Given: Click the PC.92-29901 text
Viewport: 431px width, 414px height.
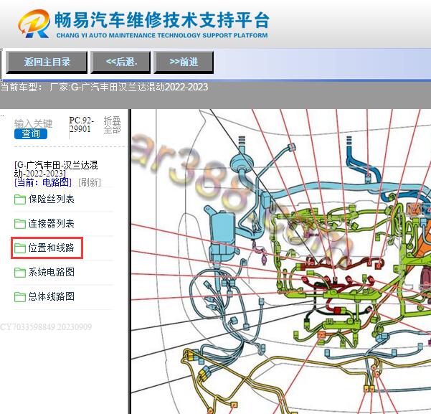Looking at the screenshot, I should click(x=82, y=125).
